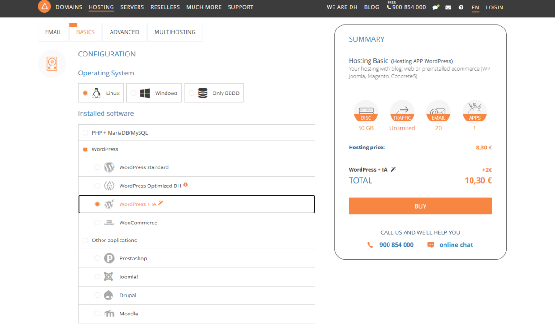555x334 pixels.
Task: Click the hard disk configuration icon
Action: pyautogui.click(x=52, y=64)
